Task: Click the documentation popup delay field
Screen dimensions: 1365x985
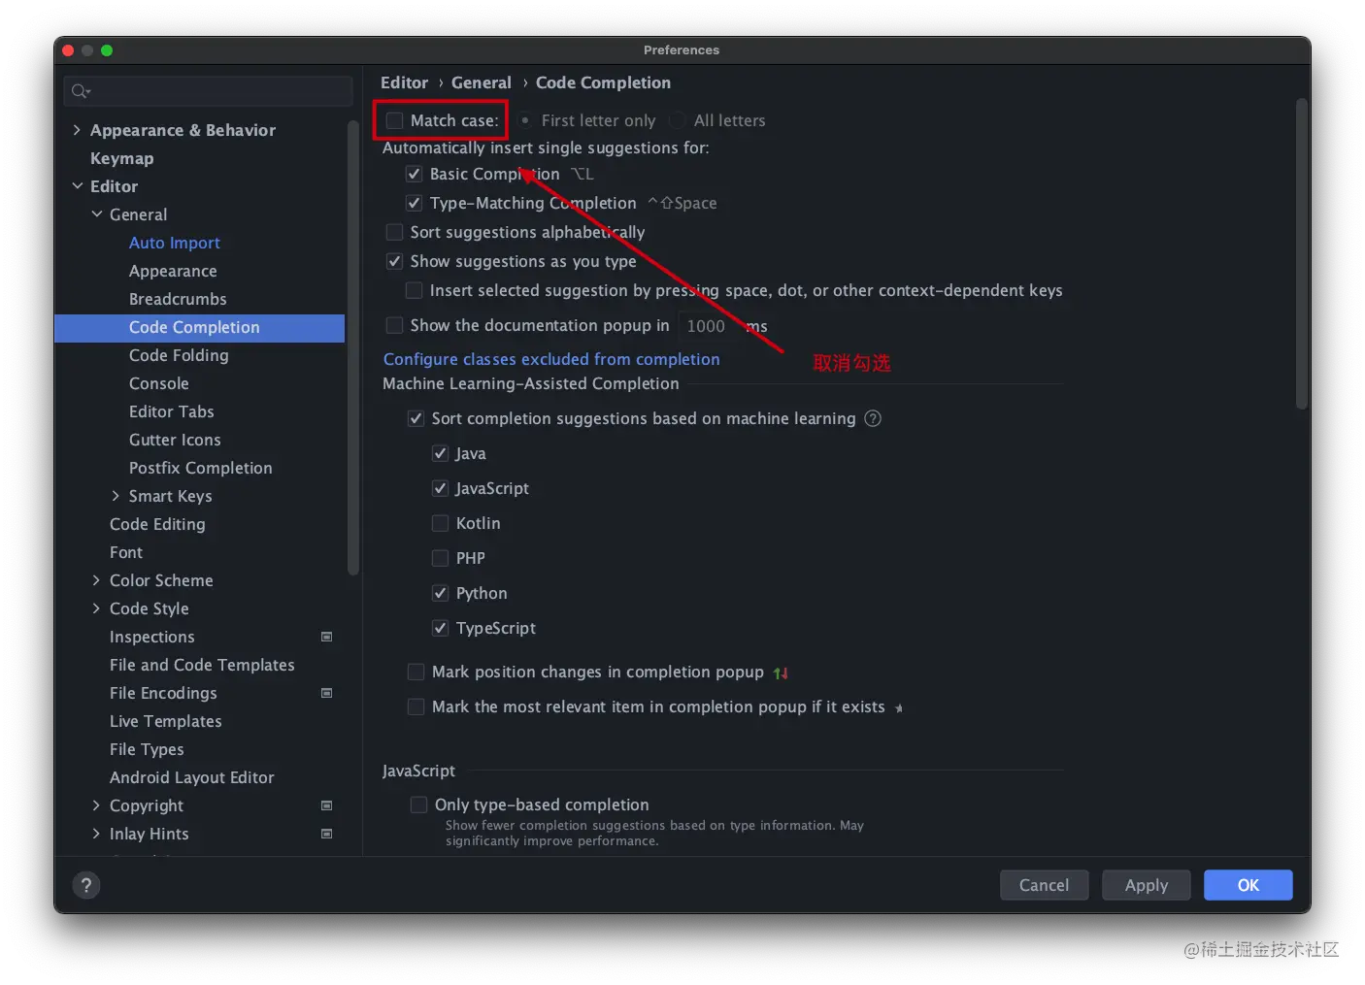Action: [x=707, y=326]
